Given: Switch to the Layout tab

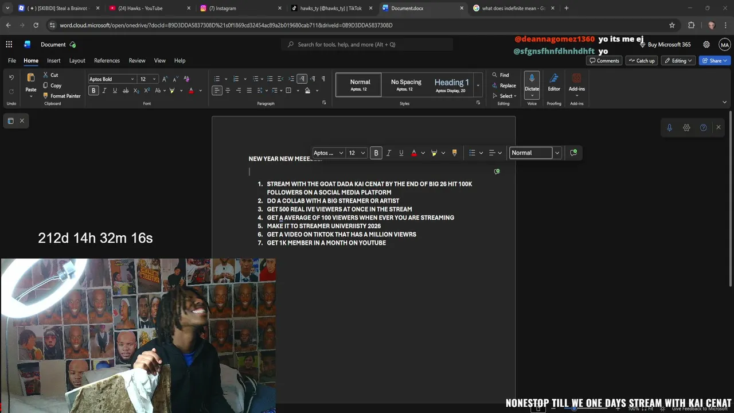Looking at the screenshot, I should click(x=77, y=60).
